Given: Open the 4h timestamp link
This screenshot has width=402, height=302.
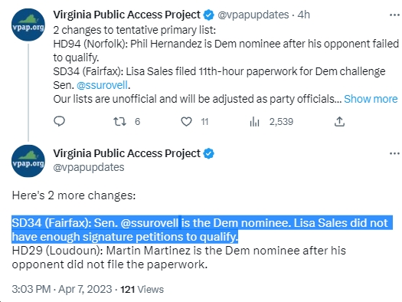Looking at the screenshot, I should click(x=304, y=15).
